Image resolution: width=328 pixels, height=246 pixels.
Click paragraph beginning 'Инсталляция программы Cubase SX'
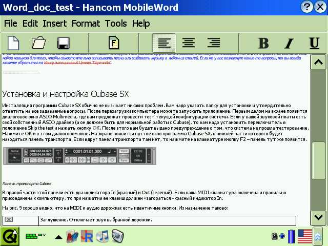tap(155, 122)
